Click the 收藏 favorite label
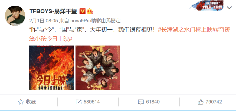The height and width of the screenshot is (111, 236). tap(31, 102)
